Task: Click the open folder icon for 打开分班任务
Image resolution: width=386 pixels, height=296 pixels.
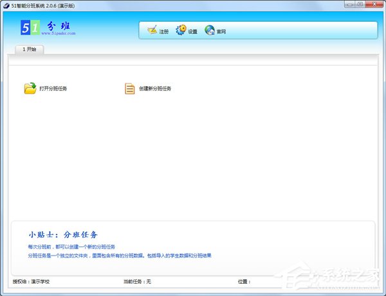Action: 30,88
